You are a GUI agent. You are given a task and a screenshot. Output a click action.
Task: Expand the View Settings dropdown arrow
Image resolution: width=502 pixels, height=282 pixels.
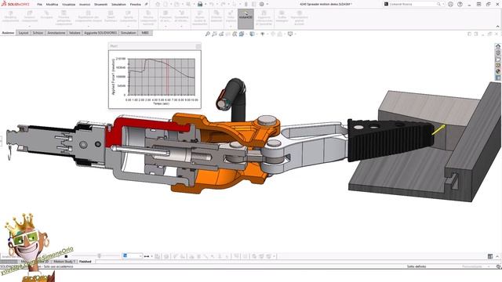pyautogui.click(x=295, y=34)
